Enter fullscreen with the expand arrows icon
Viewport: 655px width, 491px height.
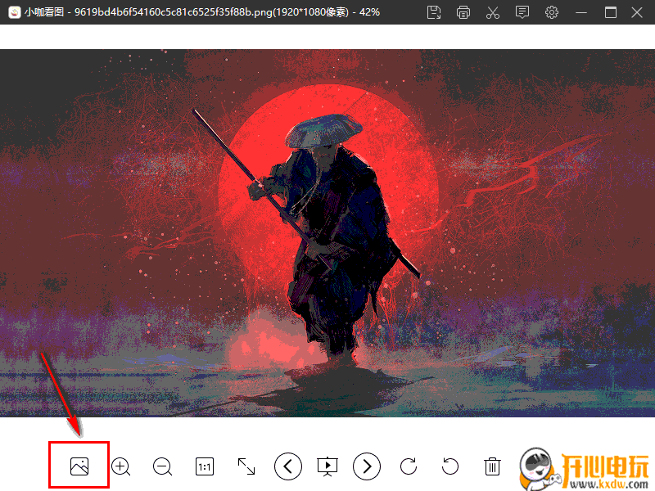[x=246, y=466]
